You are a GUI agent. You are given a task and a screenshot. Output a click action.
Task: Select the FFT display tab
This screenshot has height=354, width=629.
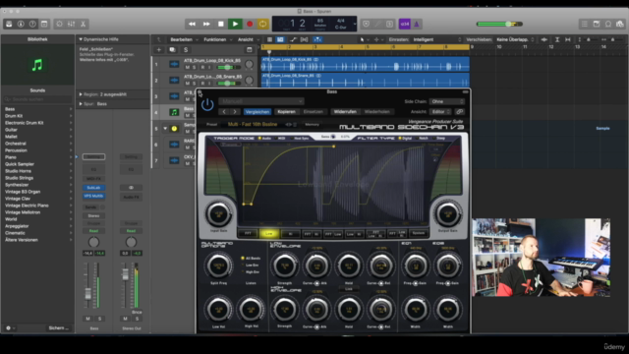click(248, 233)
